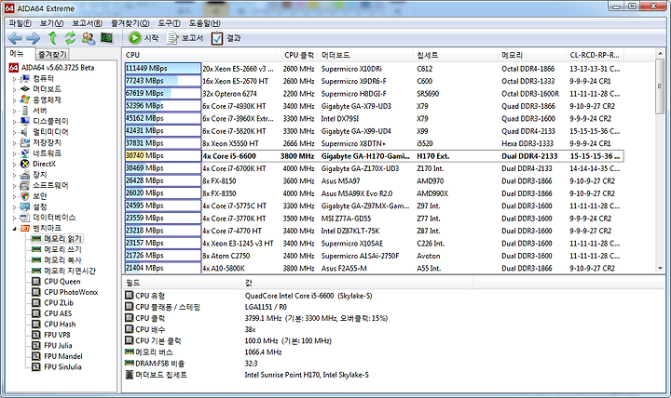Select FPU SinJulia benchmark icon
This screenshot has height=398, width=671.
click(x=36, y=366)
